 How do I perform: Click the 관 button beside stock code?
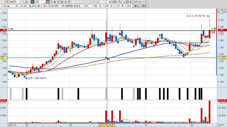click(x=7, y=2)
